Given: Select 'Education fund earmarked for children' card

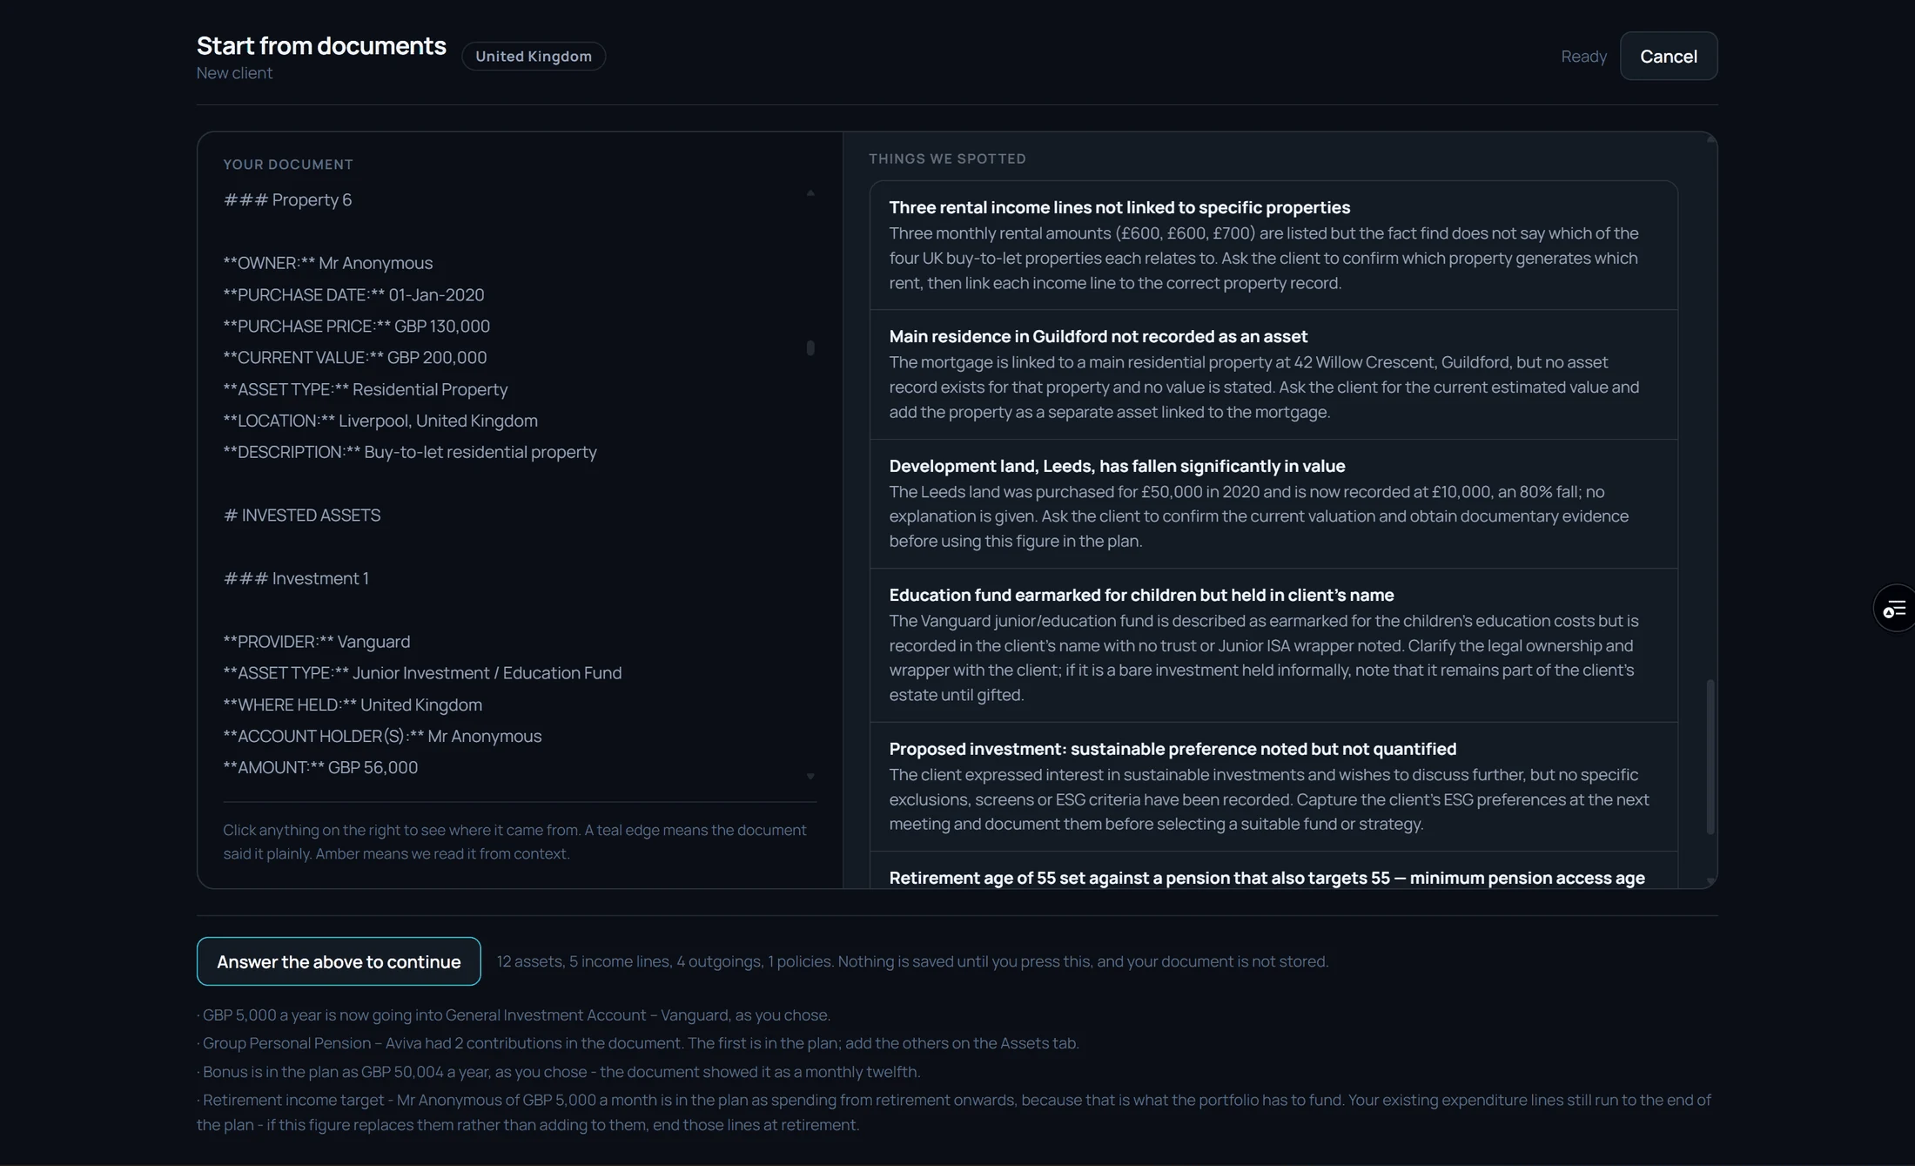Looking at the screenshot, I should pyautogui.click(x=1273, y=645).
